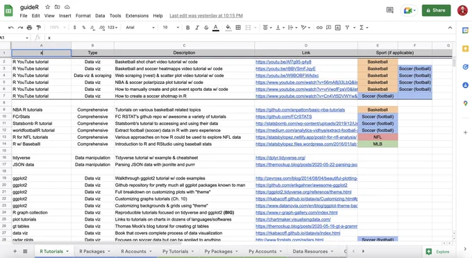Click the green Share button
The width and height of the screenshot is (472, 258).
[436, 10]
